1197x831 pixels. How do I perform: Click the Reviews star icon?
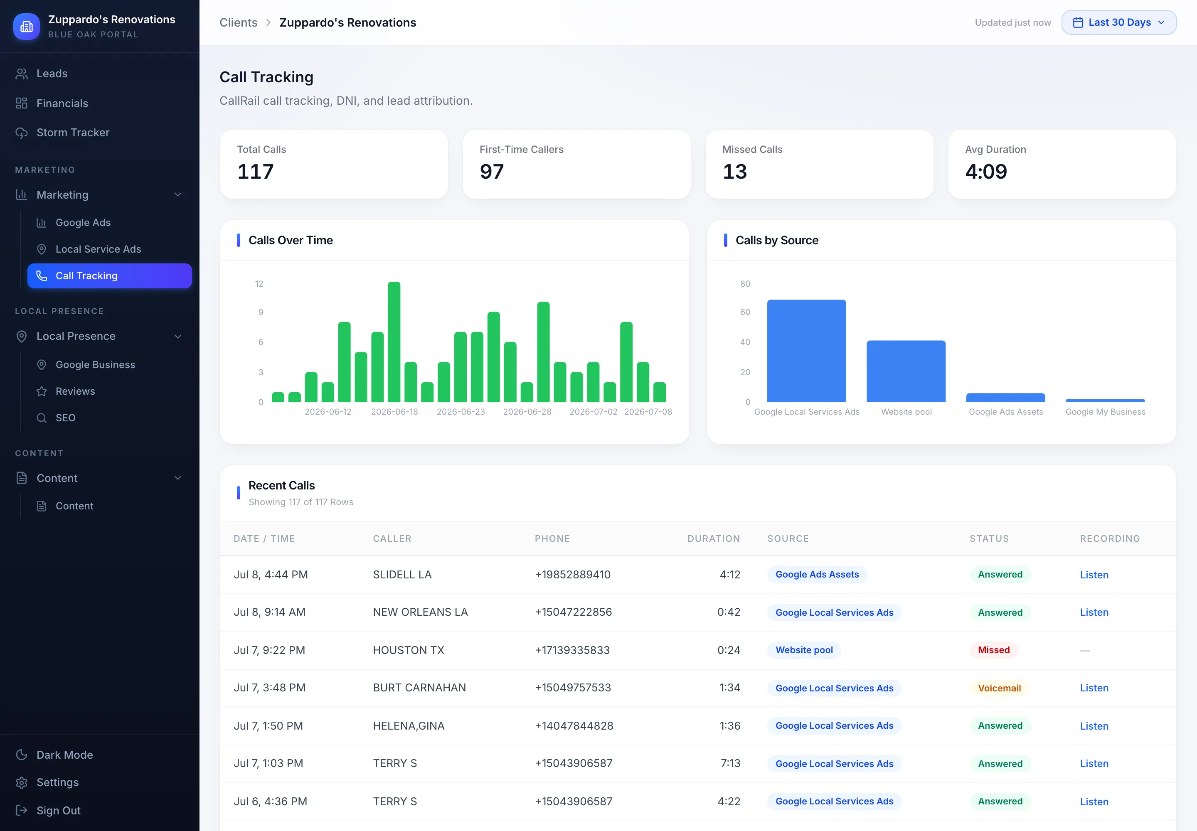42,391
